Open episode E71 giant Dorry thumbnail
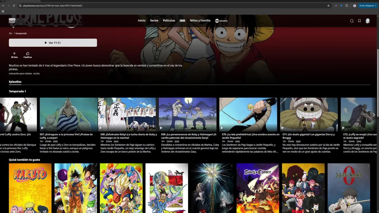 pos(309,114)
